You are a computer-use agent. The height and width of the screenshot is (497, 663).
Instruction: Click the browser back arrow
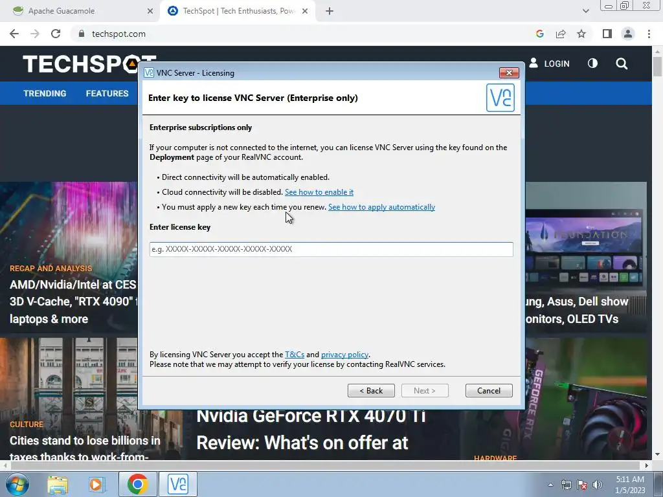(x=14, y=34)
